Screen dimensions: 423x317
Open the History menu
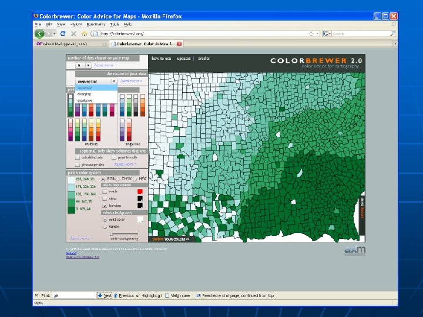coord(76,24)
